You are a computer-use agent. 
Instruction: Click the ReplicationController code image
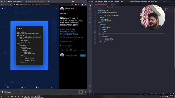click(29, 45)
